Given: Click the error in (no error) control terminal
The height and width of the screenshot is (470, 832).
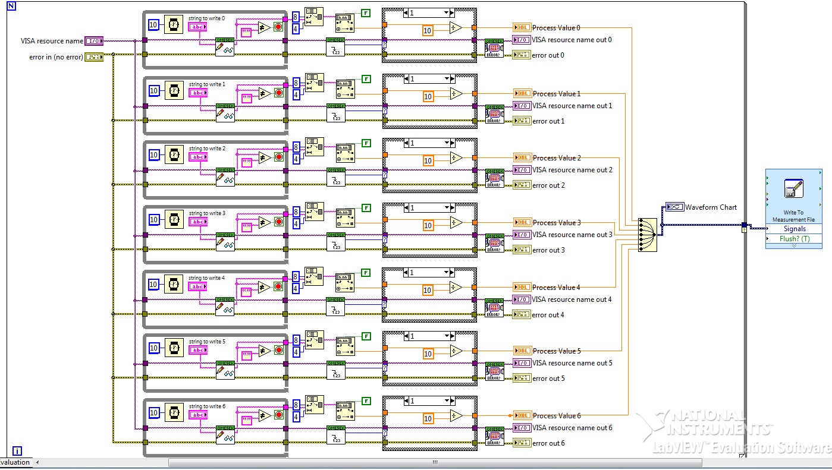Looking at the screenshot, I should [94, 57].
